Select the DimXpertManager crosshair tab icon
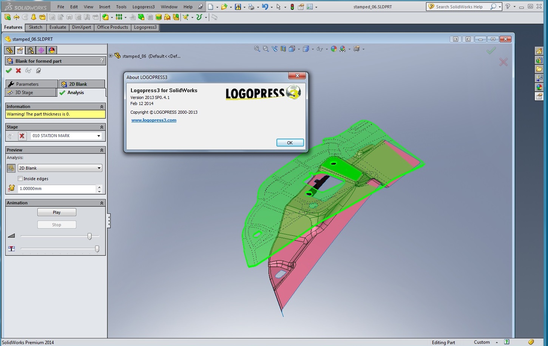Viewport: 548px width, 346px height. [41, 50]
